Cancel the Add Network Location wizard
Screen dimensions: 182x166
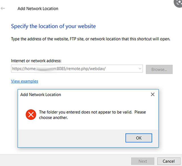click(169, 161)
